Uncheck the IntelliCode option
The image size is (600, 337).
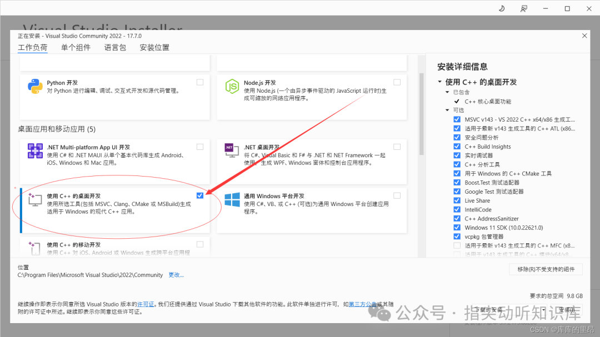[457, 209]
